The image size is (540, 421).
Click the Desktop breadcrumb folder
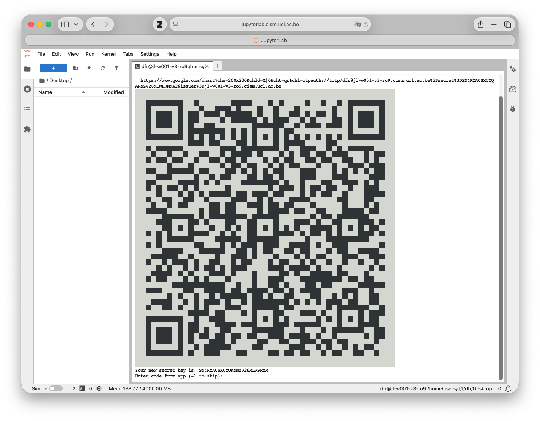click(x=59, y=80)
